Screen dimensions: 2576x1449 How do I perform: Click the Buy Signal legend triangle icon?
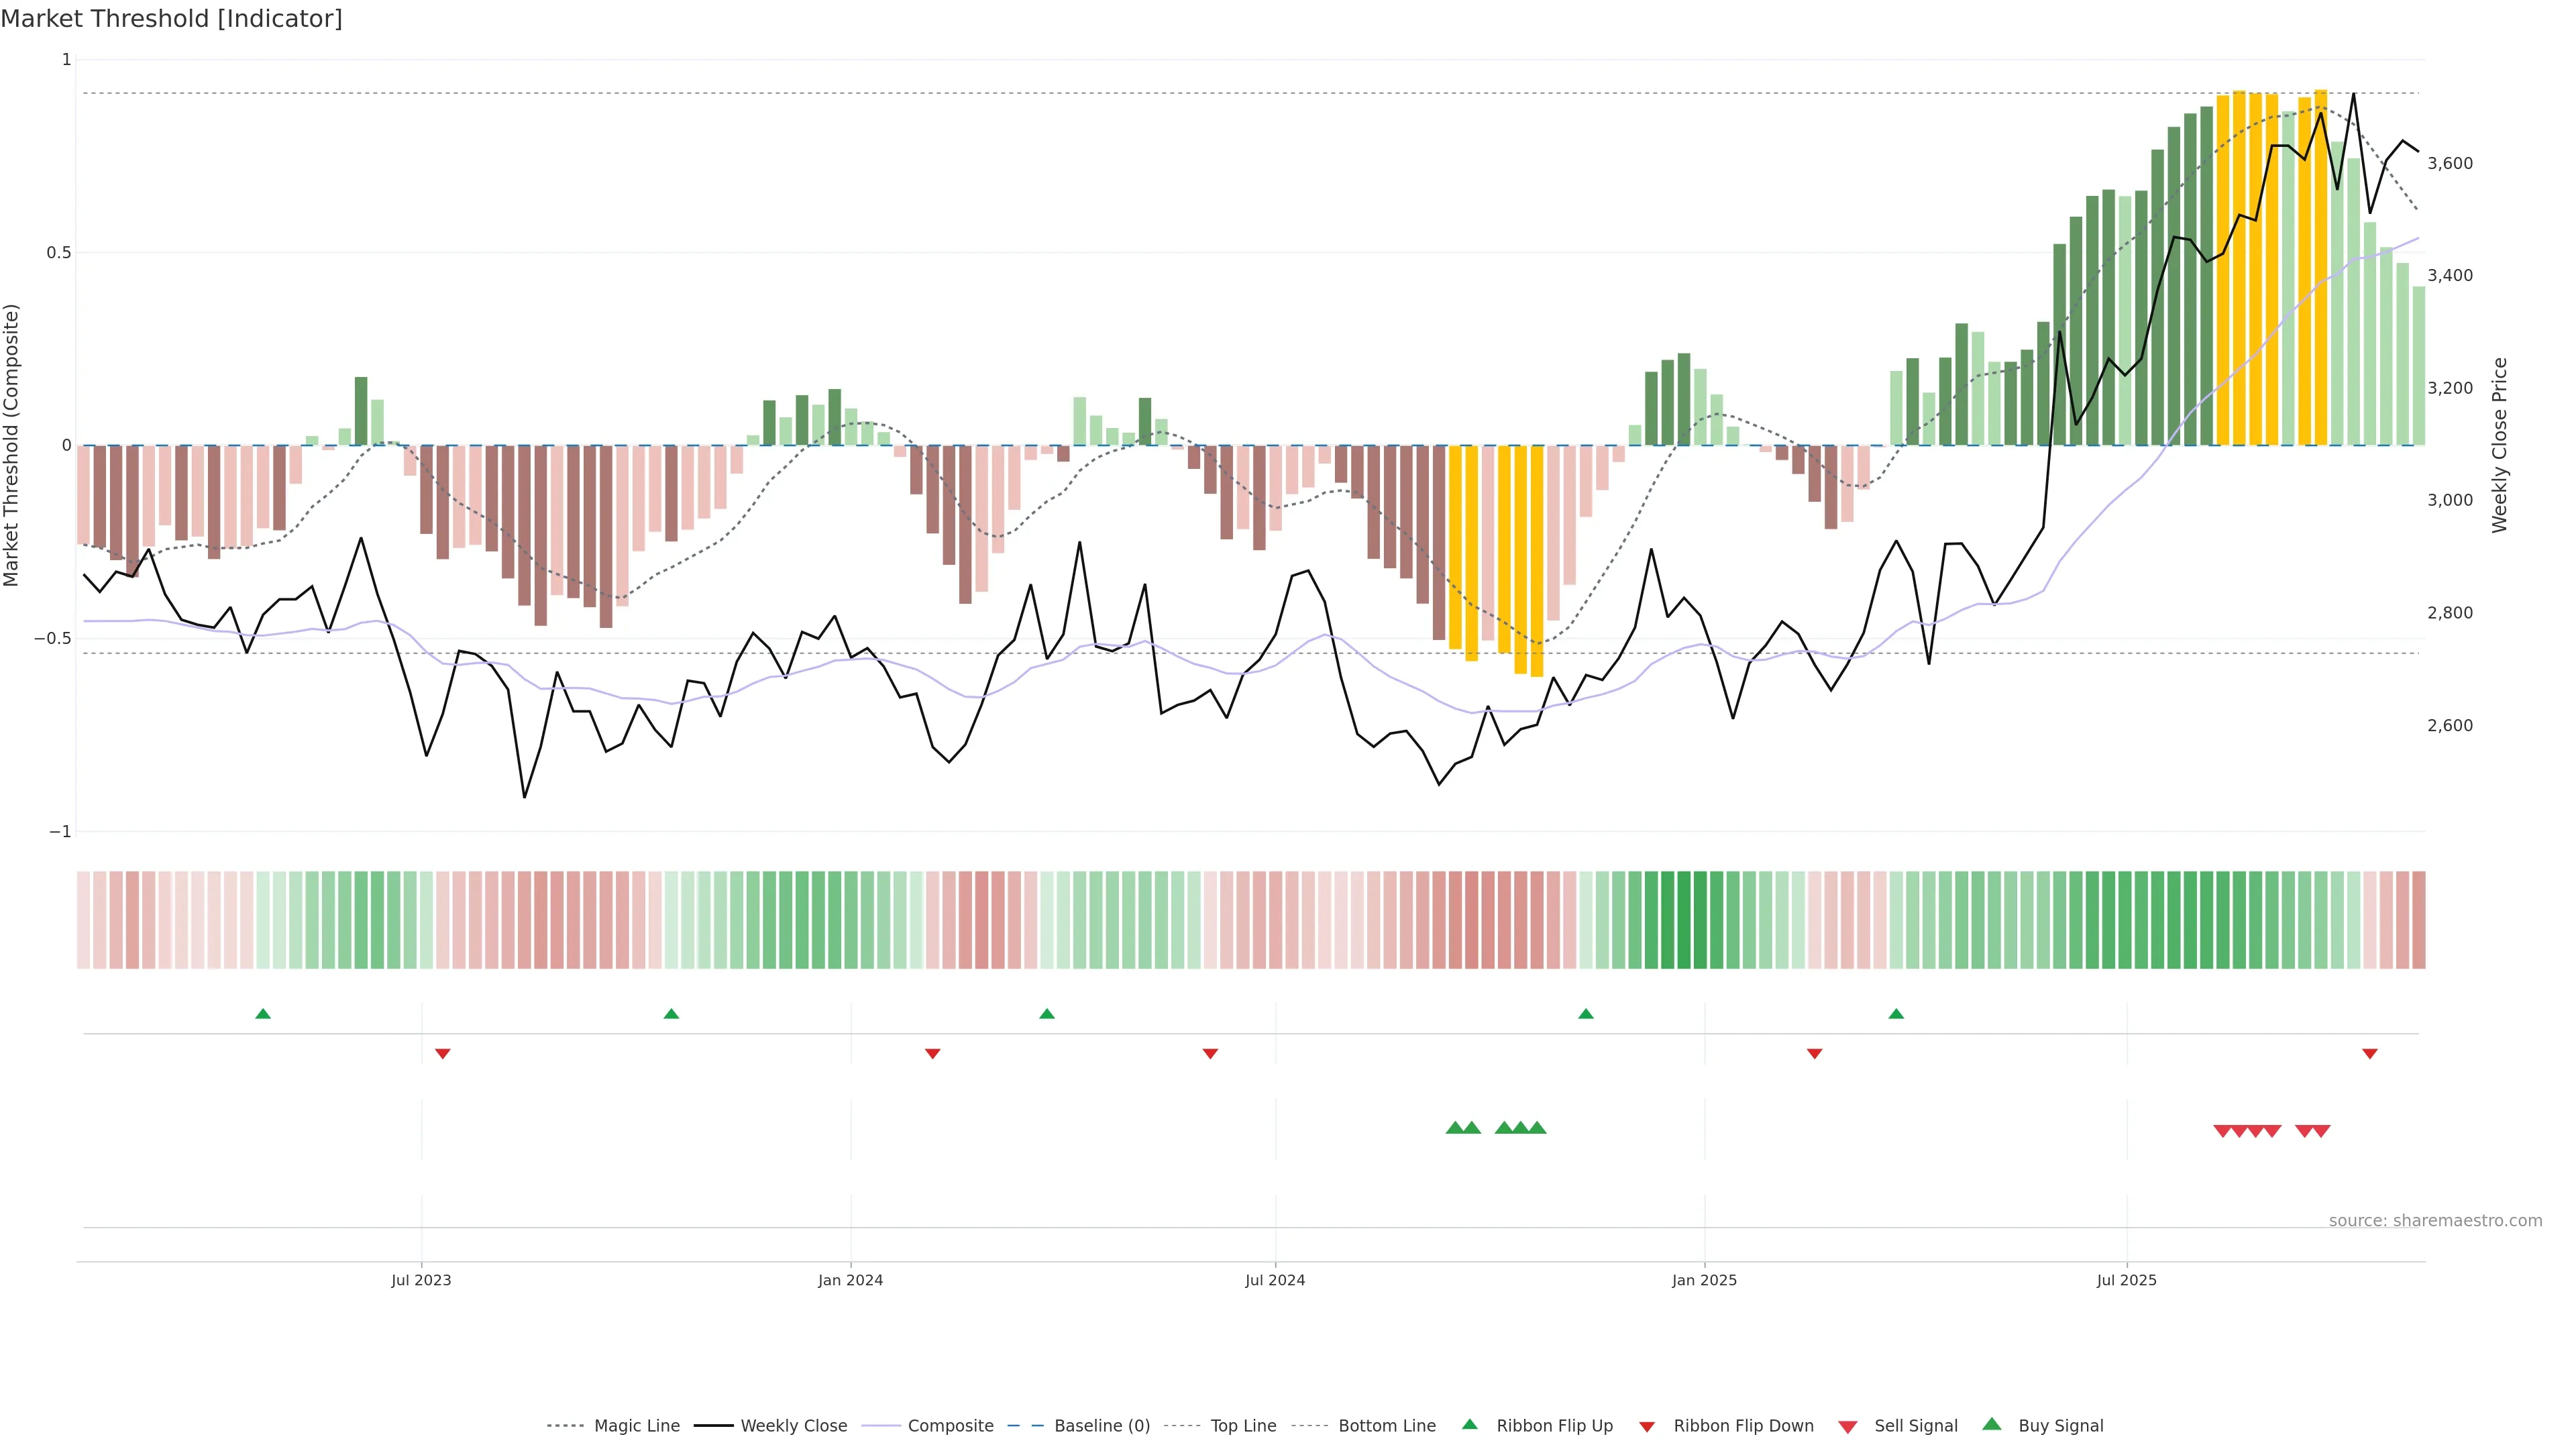tap(1992, 1424)
